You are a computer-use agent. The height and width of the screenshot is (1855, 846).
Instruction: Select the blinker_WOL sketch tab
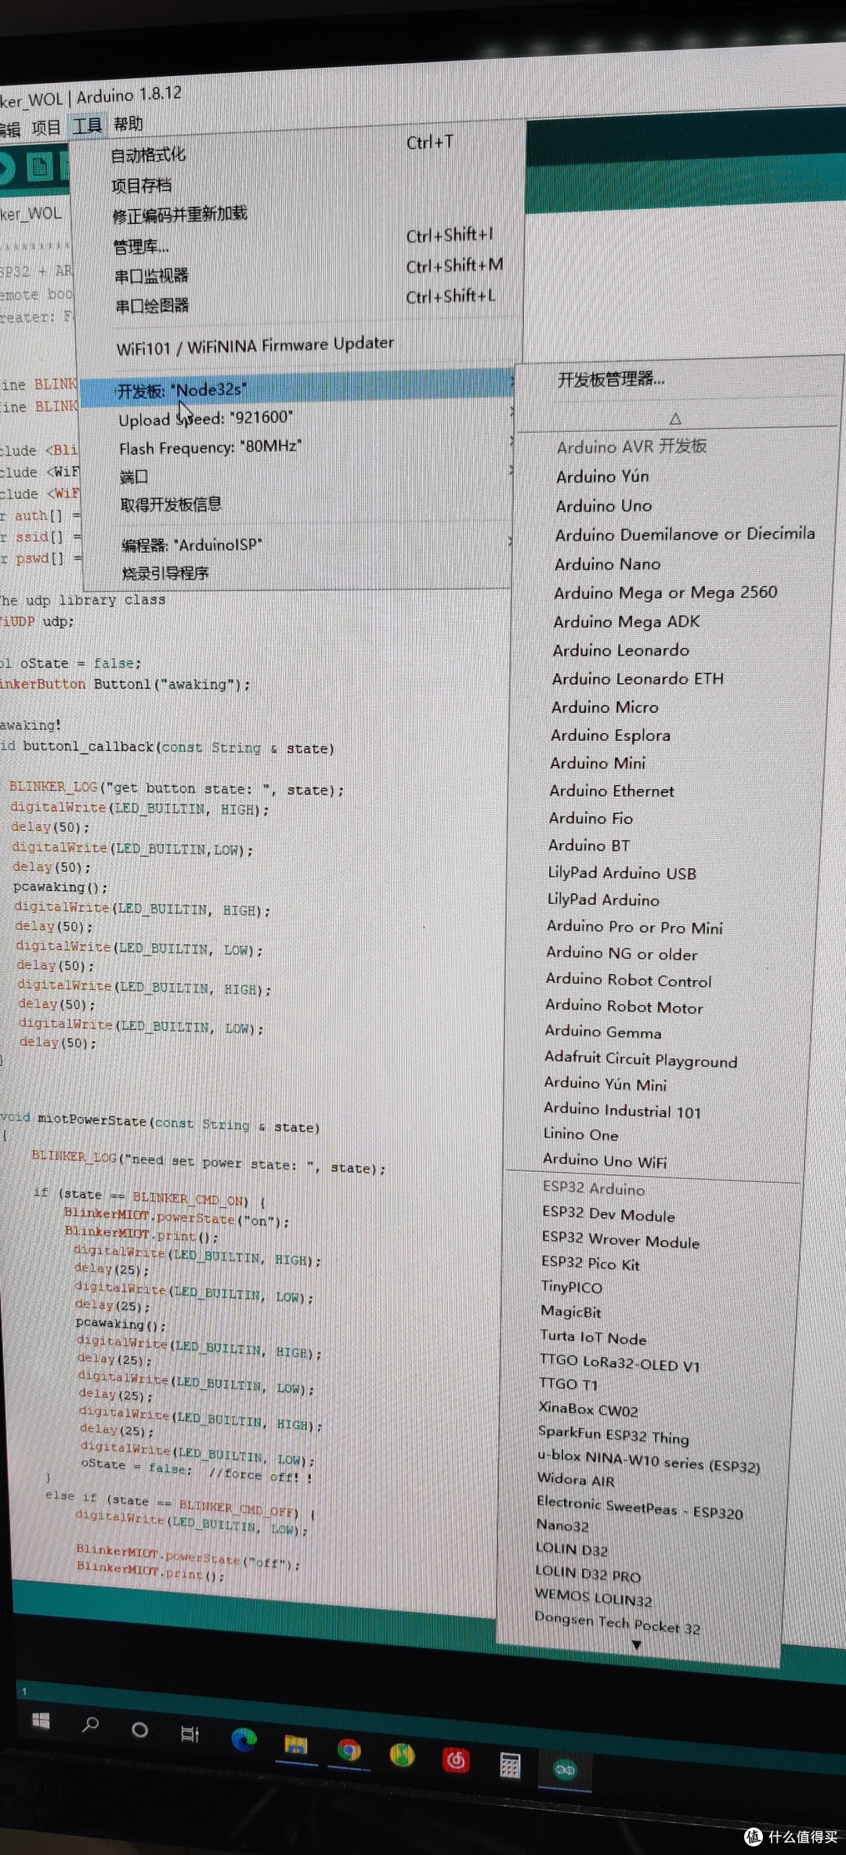click(30, 214)
